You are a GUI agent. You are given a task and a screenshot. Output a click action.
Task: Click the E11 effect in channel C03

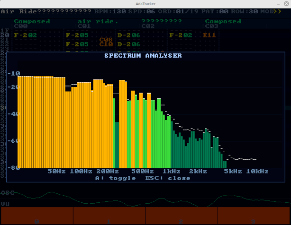pyautogui.click(x=209, y=35)
